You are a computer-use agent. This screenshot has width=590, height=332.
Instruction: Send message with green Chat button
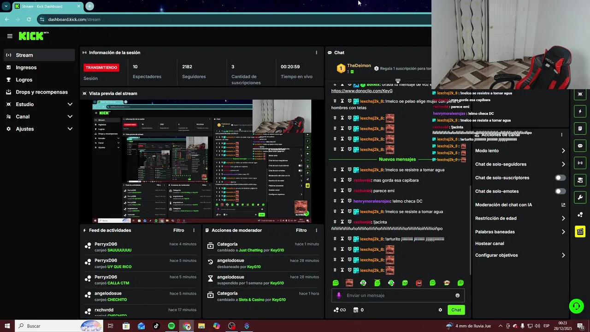[456, 310]
